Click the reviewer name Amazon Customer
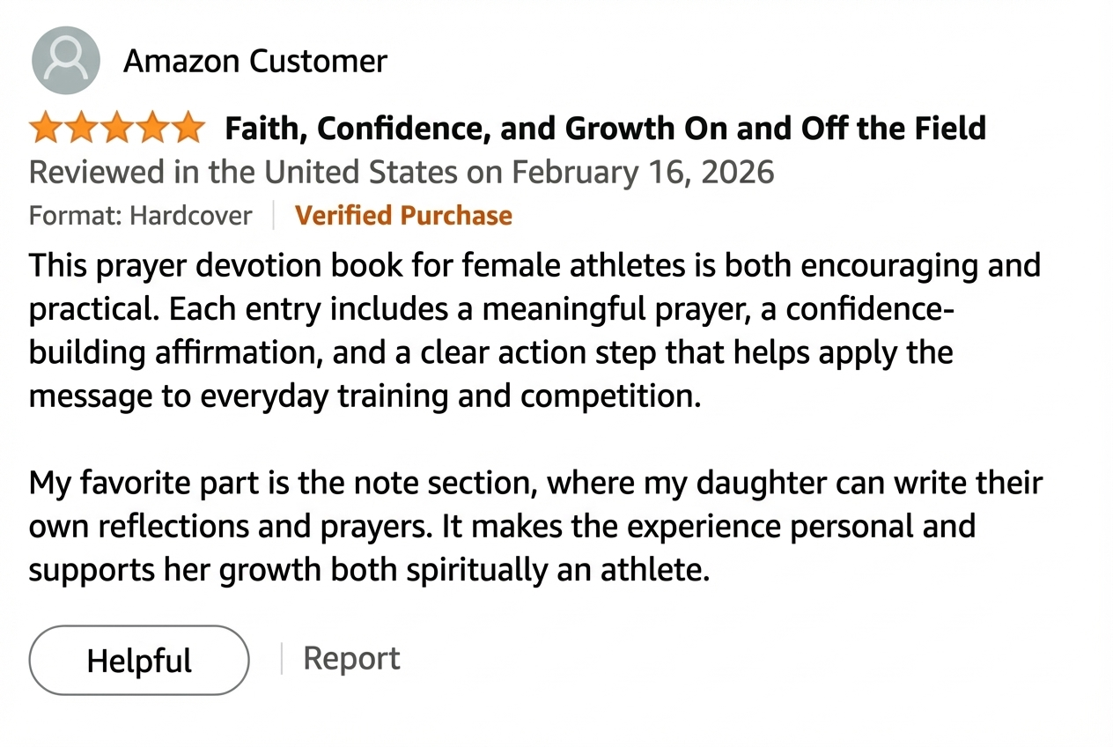The width and height of the screenshot is (1113, 747). click(255, 60)
